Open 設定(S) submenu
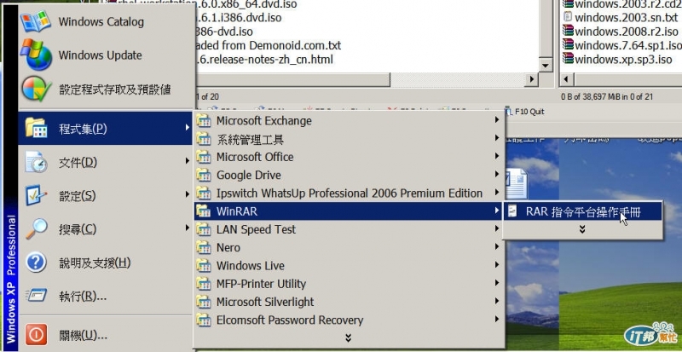This screenshot has height=352, width=682. [106, 195]
